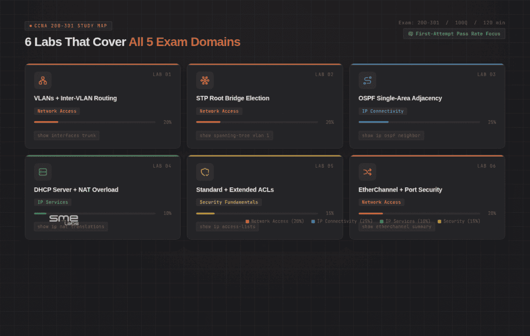Click the icon in First-Attempt Pass Rate badge
The height and width of the screenshot is (336, 530).
[410, 34]
